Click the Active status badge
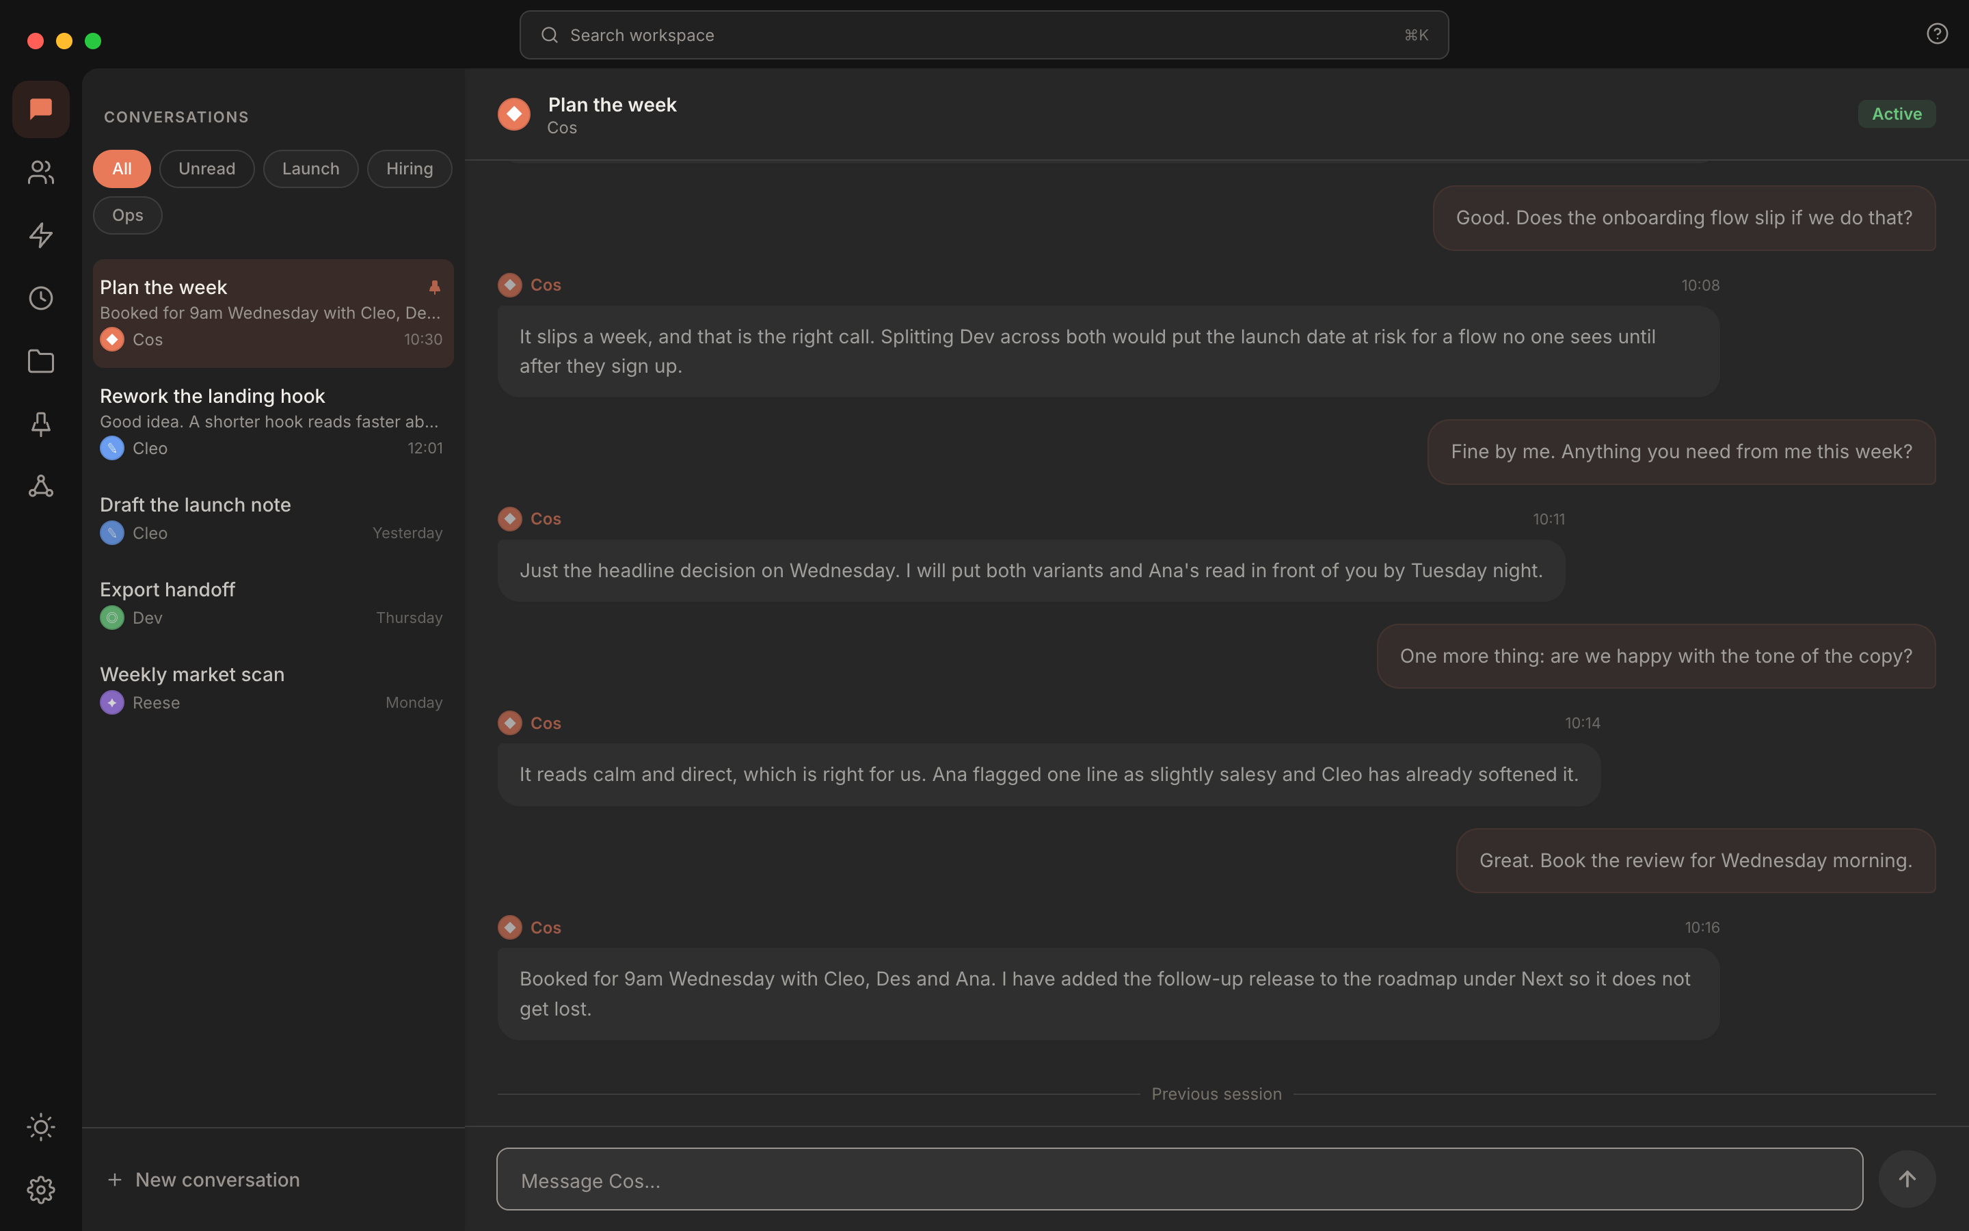The height and width of the screenshot is (1231, 1969). [x=1897, y=114]
